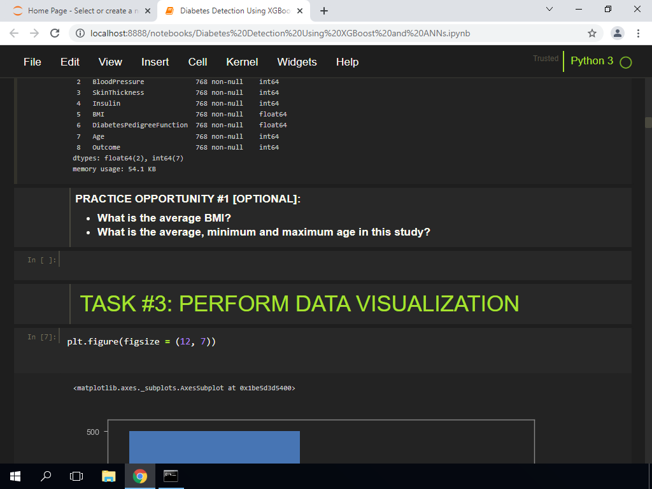Open the Kernel menu
The height and width of the screenshot is (489, 652).
tap(242, 62)
